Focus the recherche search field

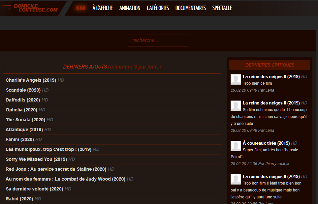point(158,41)
